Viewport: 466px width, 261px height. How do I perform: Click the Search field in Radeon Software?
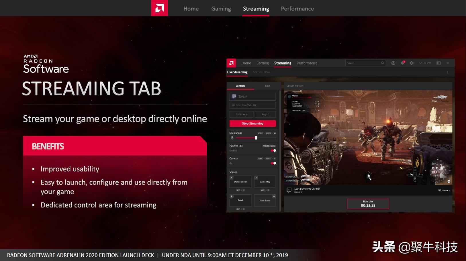coord(366,63)
